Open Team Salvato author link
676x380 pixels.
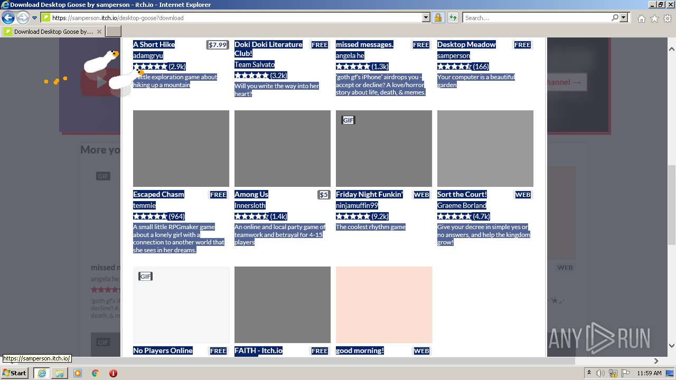(x=255, y=64)
